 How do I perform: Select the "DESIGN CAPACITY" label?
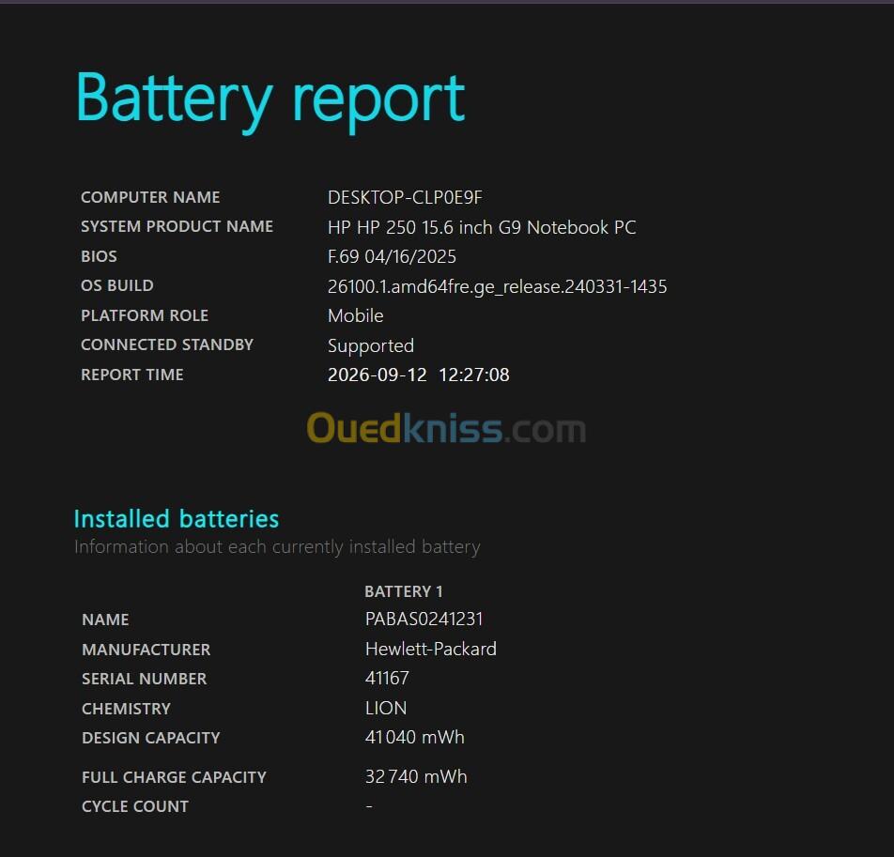tap(151, 738)
